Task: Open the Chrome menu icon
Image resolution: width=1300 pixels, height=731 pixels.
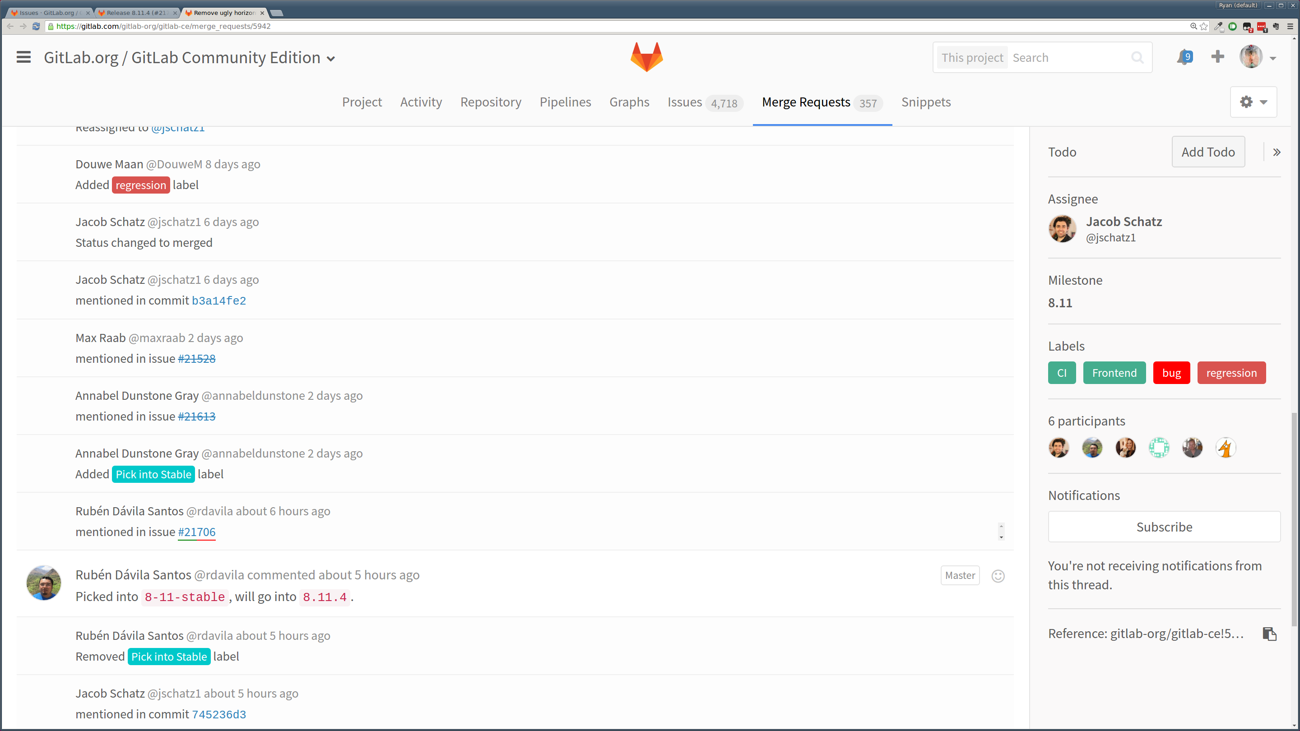Action: [x=1291, y=26]
